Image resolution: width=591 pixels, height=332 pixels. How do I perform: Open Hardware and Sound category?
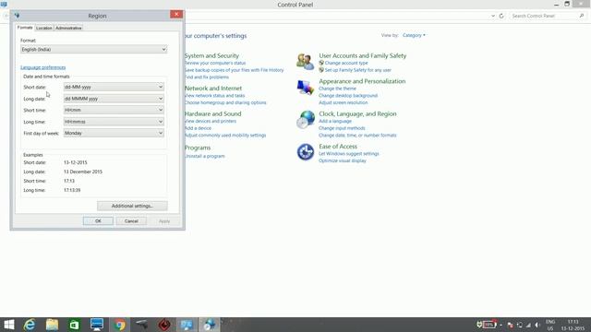pyautogui.click(x=212, y=113)
